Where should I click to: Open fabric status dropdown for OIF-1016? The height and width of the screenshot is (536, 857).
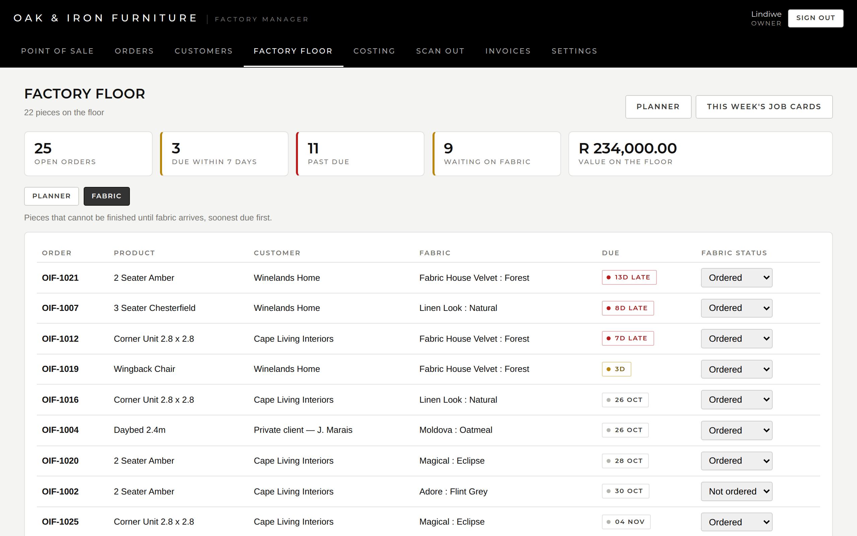coord(736,400)
